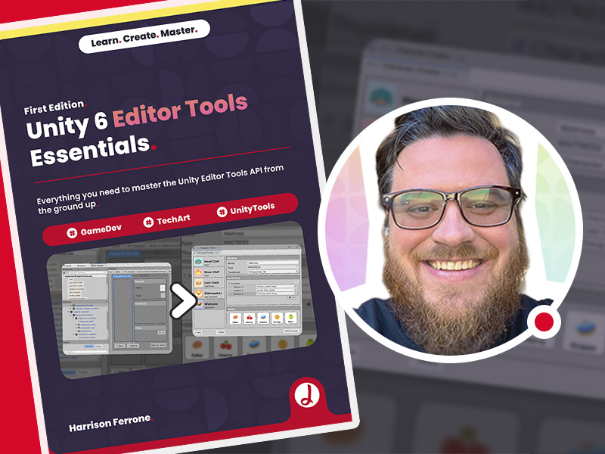Click the red status dot on the portrait
Viewport: 605px width, 454px height.
click(x=544, y=322)
